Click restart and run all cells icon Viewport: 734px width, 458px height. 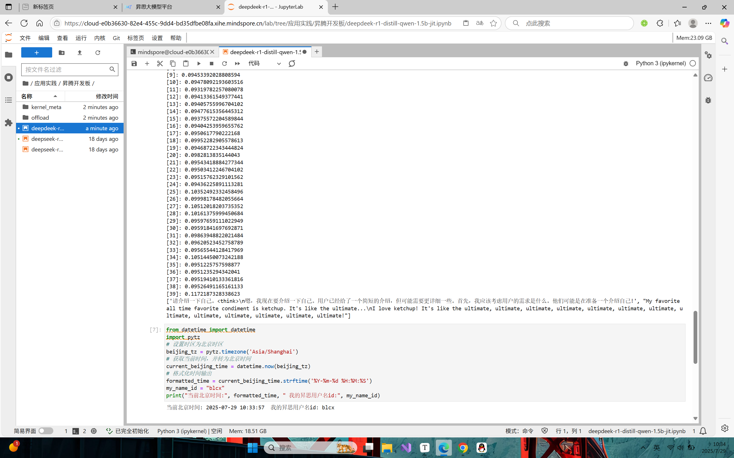[237, 63]
